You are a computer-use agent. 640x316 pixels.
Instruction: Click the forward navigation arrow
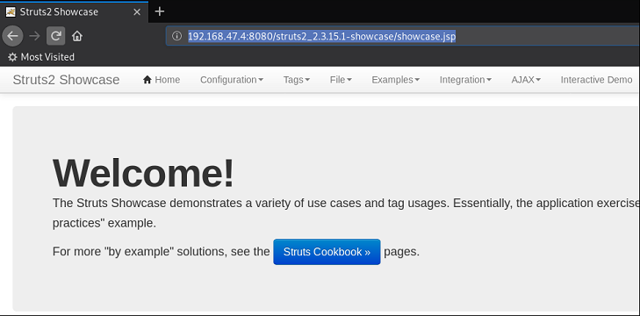point(35,36)
